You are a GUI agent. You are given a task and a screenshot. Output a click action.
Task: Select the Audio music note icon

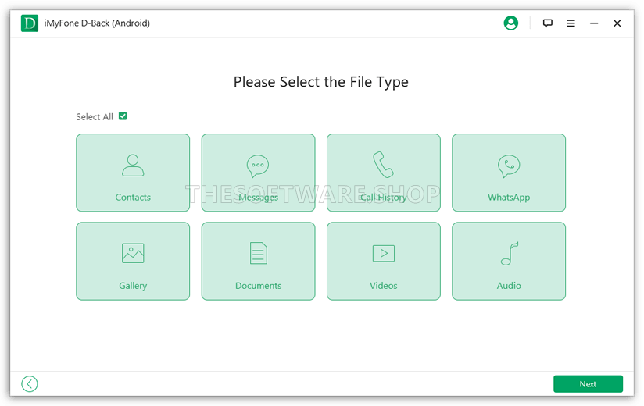[509, 253]
